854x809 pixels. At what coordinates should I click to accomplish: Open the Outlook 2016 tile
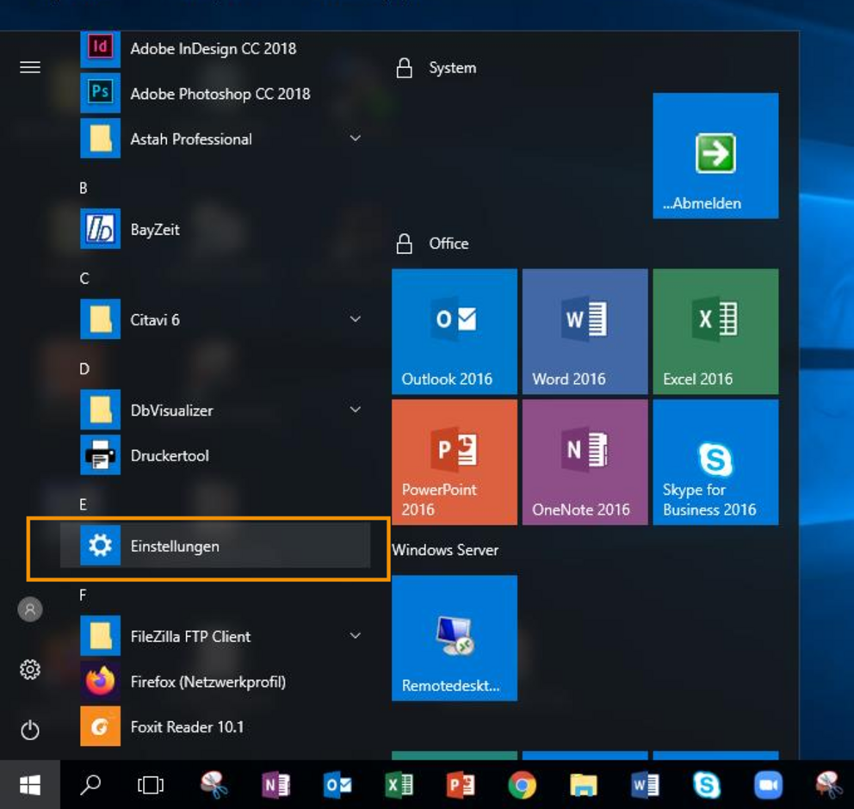tap(455, 331)
